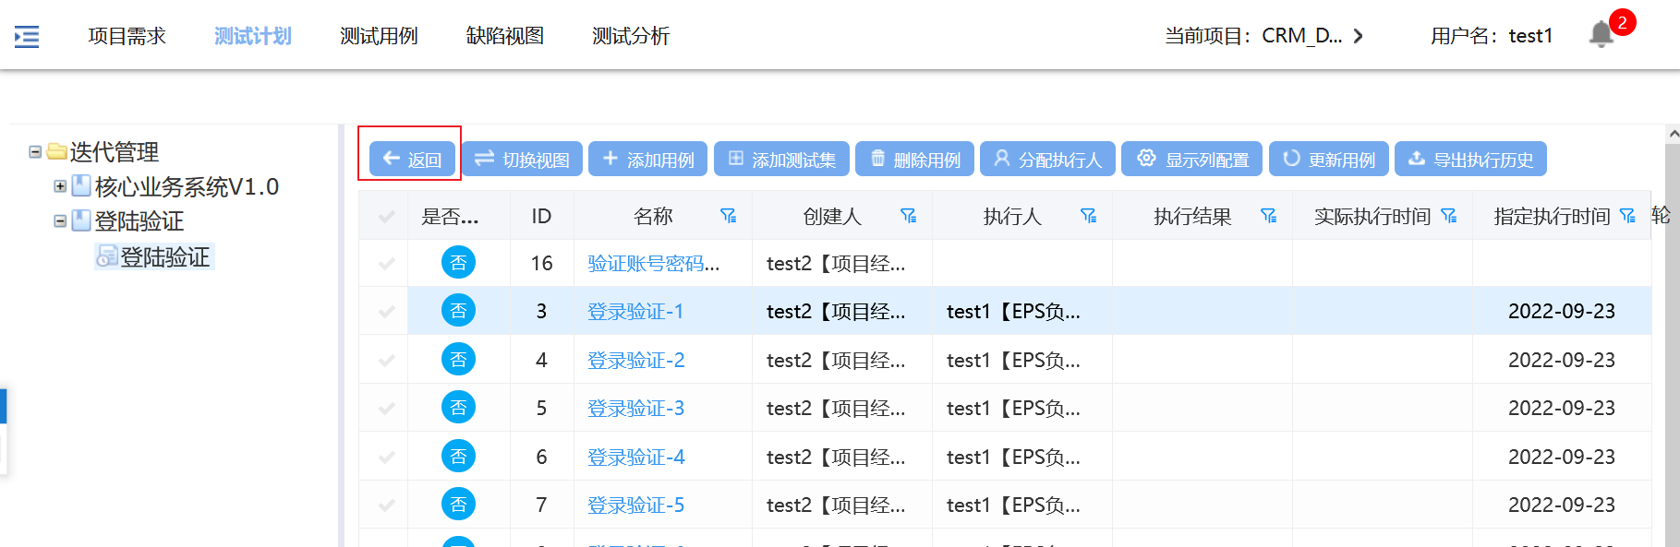Viewport: 1680px width, 547px height.
Task: Open the 缺陷视图 menu item
Action: pos(504,36)
